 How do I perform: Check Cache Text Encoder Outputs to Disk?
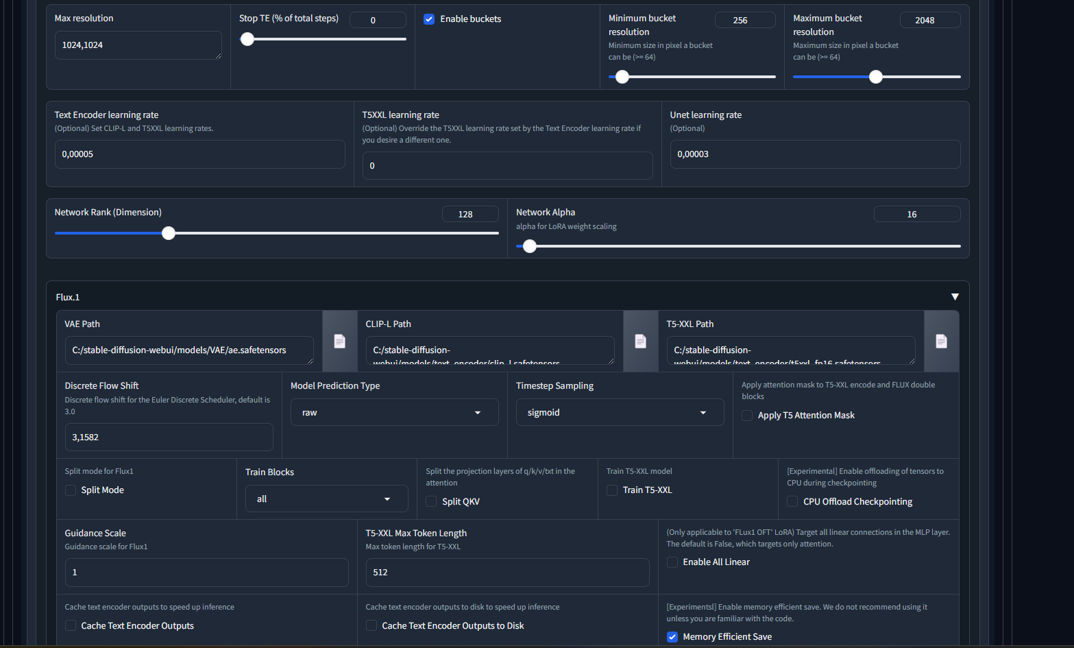tap(371, 626)
